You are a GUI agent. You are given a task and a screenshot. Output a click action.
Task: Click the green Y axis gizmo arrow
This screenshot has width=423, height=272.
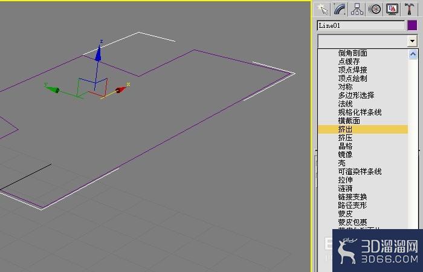point(53,89)
